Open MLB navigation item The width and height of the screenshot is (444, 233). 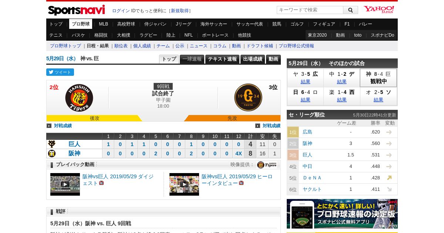coord(104,24)
